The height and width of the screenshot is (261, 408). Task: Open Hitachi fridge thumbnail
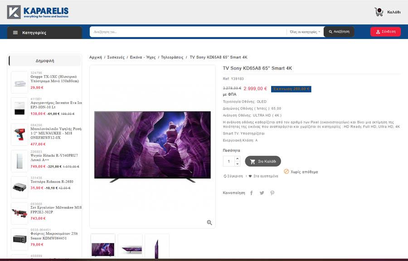click(19, 161)
